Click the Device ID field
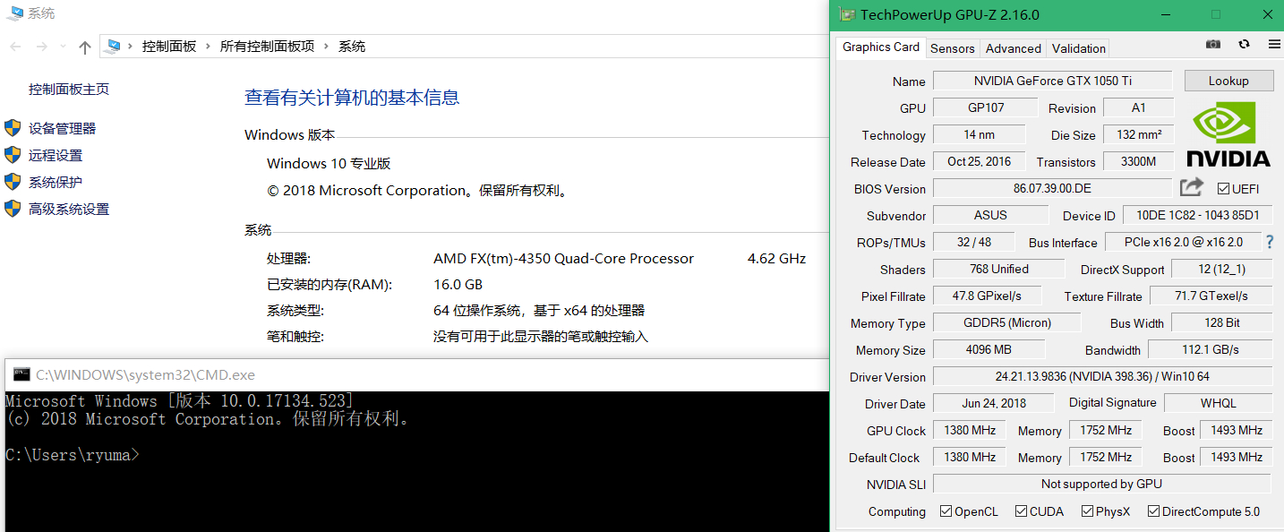This screenshot has height=532, width=1284. pyautogui.click(x=1197, y=215)
